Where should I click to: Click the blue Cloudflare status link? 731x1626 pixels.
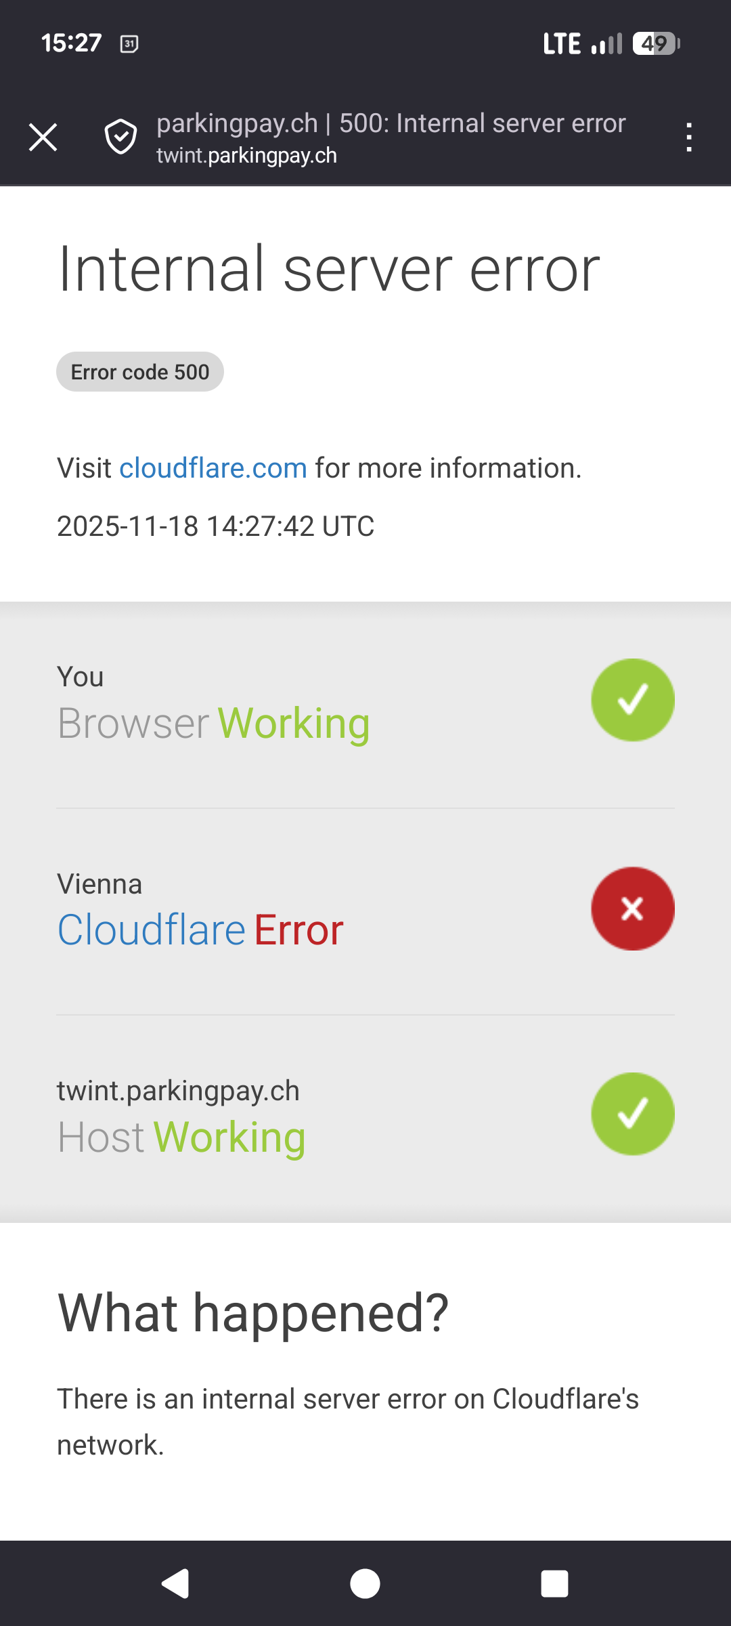152,930
